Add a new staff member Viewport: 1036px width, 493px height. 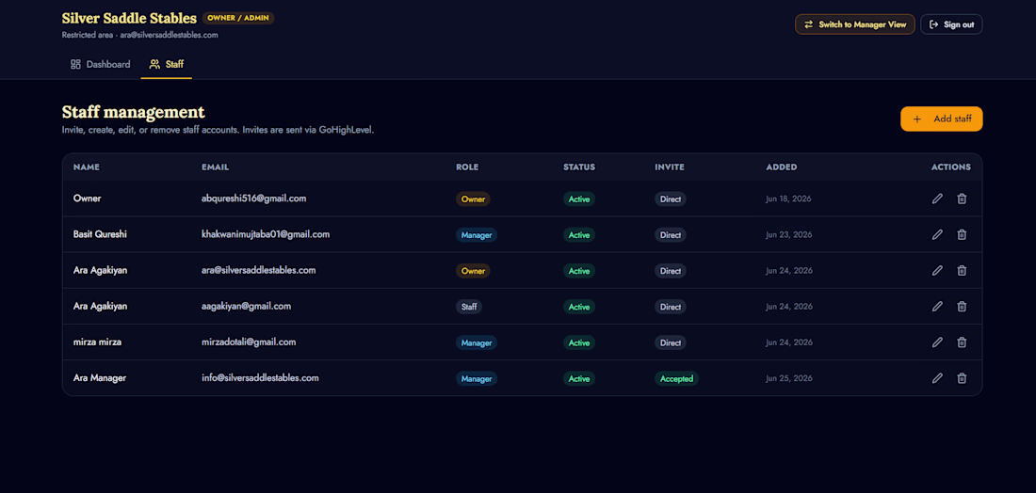[x=942, y=119]
